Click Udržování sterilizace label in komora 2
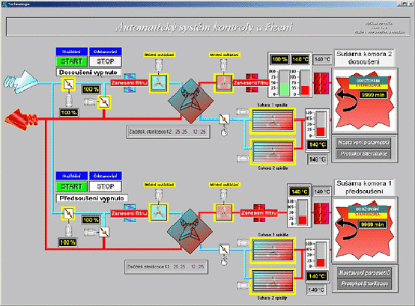Screen dimensions: 415x306 [369, 83]
